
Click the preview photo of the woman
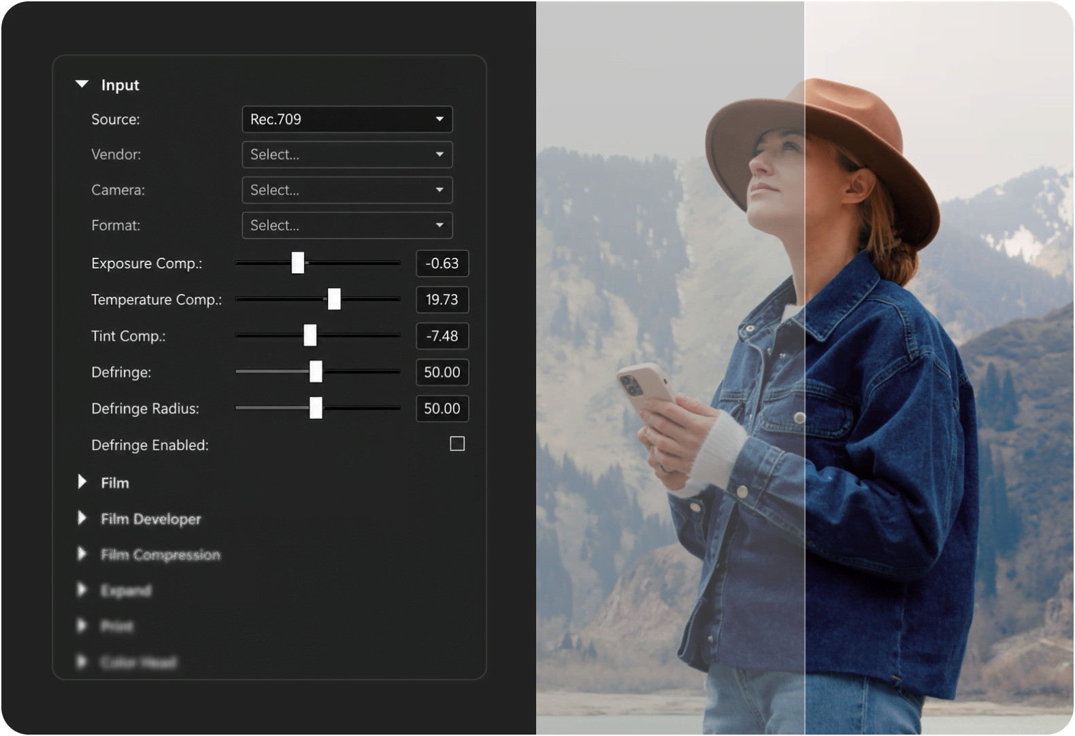click(804, 367)
